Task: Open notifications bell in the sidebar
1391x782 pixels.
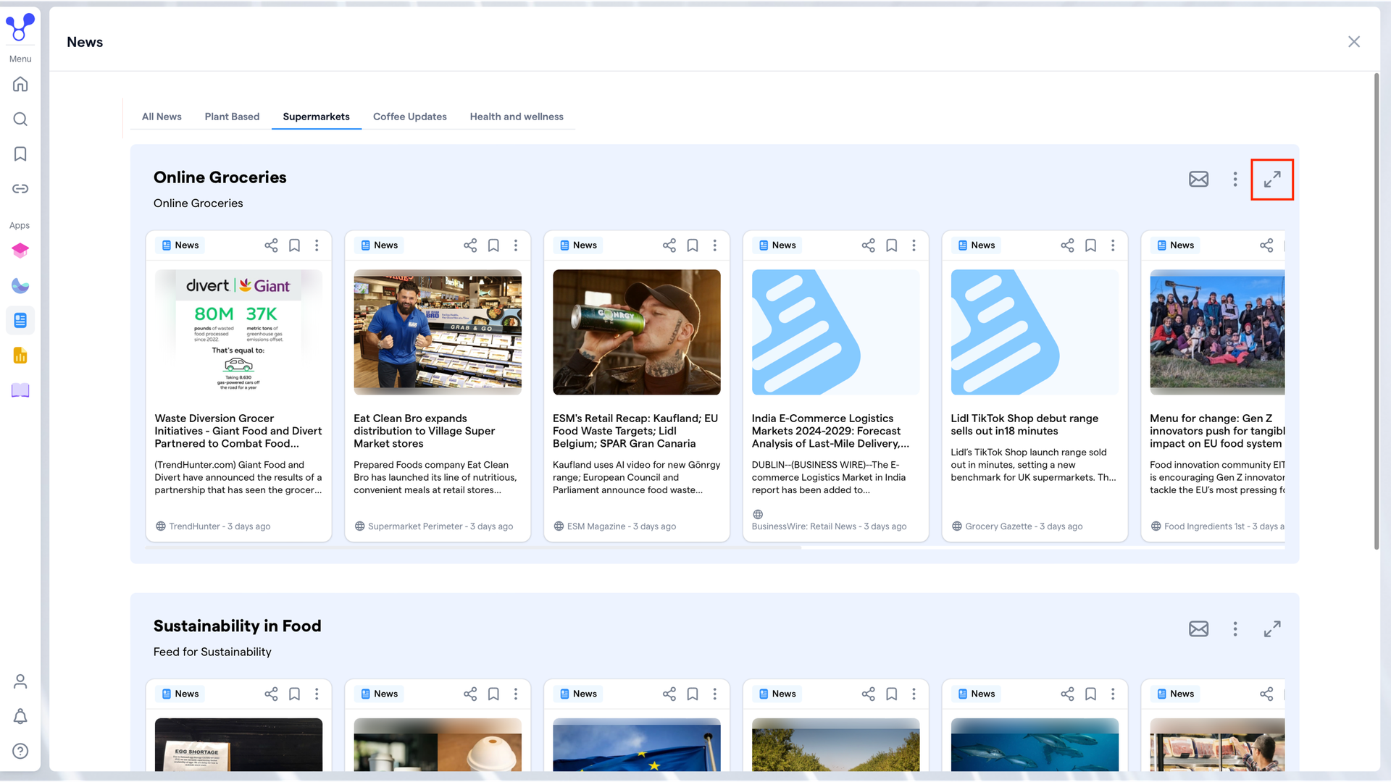Action: coord(20,716)
